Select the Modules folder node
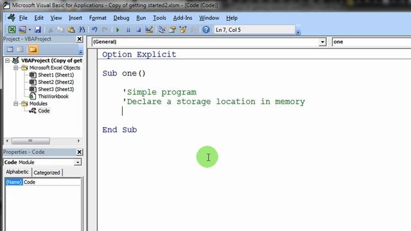This screenshot has width=411, height=231. click(x=39, y=104)
